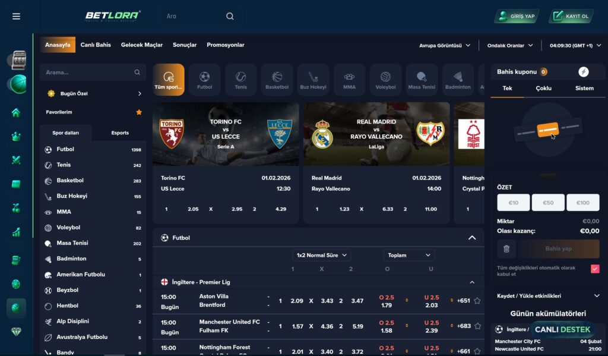This screenshot has width=608, height=356.
Task: Pick Aston Villa over 2.5 odds 1.79
Action: click(x=387, y=301)
